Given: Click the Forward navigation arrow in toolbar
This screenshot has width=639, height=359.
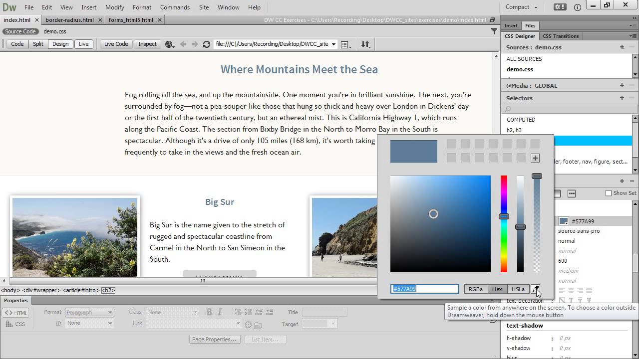Looking at the screenshot, I should 195,44.
